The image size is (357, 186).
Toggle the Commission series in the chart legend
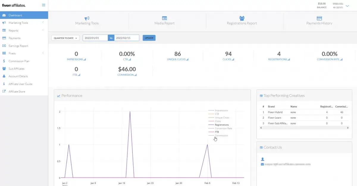(x=221, y=136)
